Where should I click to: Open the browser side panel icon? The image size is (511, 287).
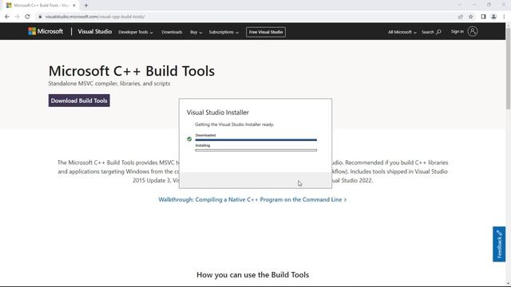(483, 17)
